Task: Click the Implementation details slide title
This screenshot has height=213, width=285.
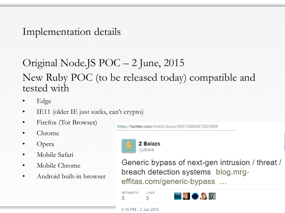Action: 72,32
